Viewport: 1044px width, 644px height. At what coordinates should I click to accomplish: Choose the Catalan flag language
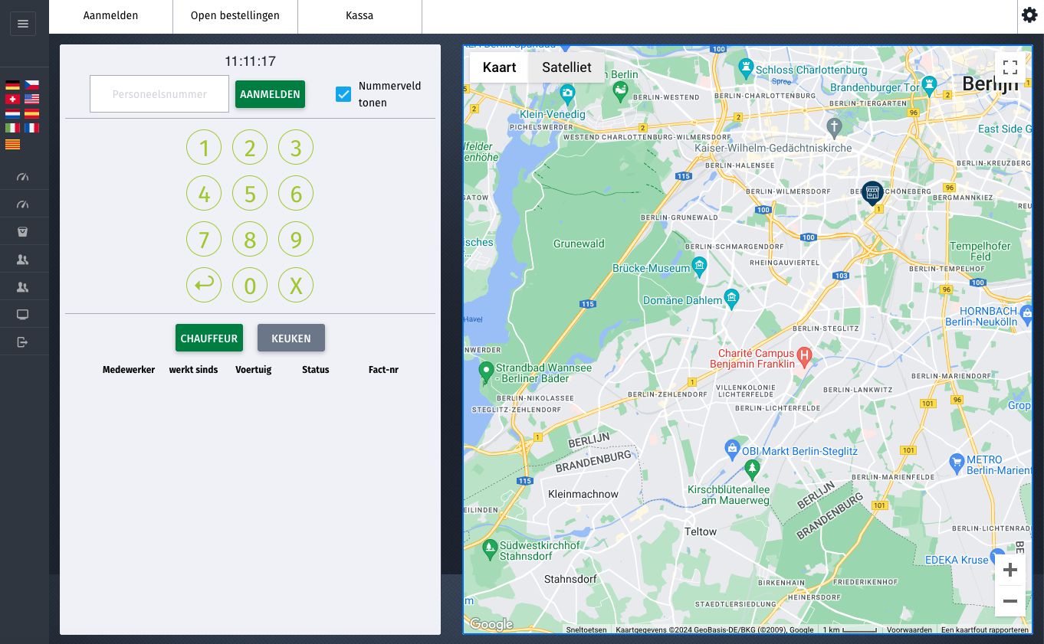pyautogui.click(x=12, y=143)
